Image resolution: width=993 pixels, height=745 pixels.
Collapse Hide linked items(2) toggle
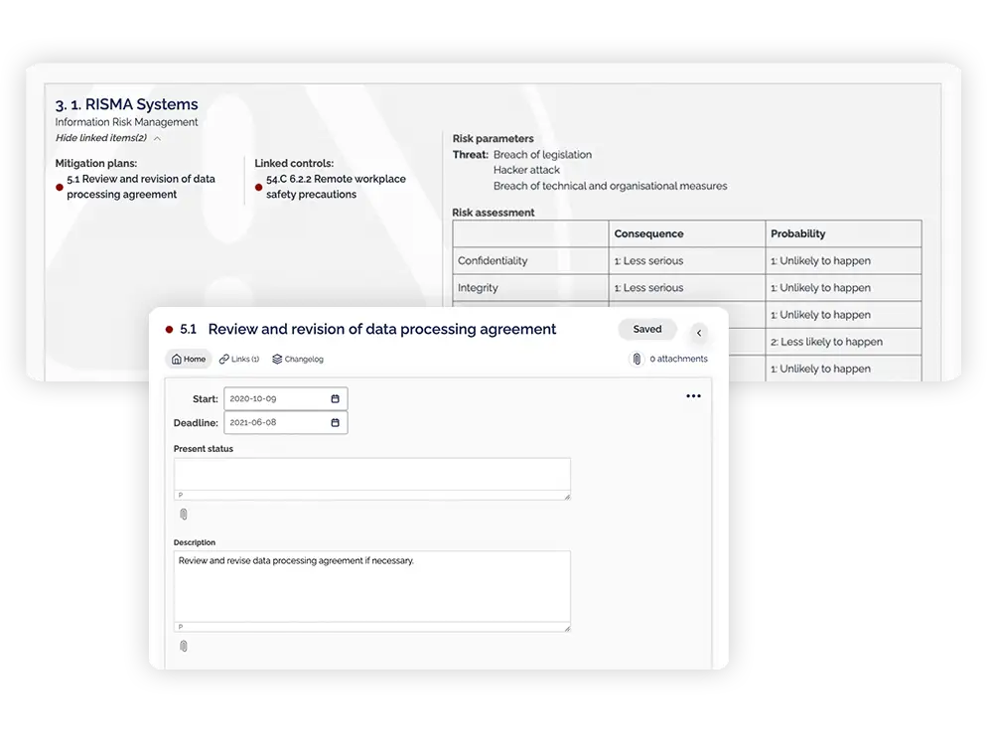point(107,138)
